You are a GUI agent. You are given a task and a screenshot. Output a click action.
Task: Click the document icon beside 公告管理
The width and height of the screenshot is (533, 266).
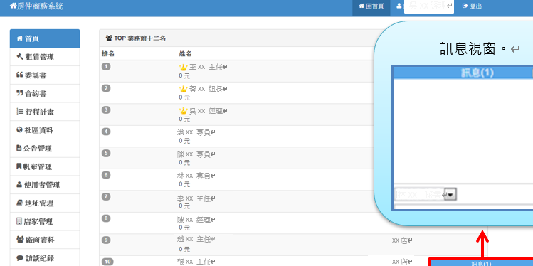pos(19,148)
